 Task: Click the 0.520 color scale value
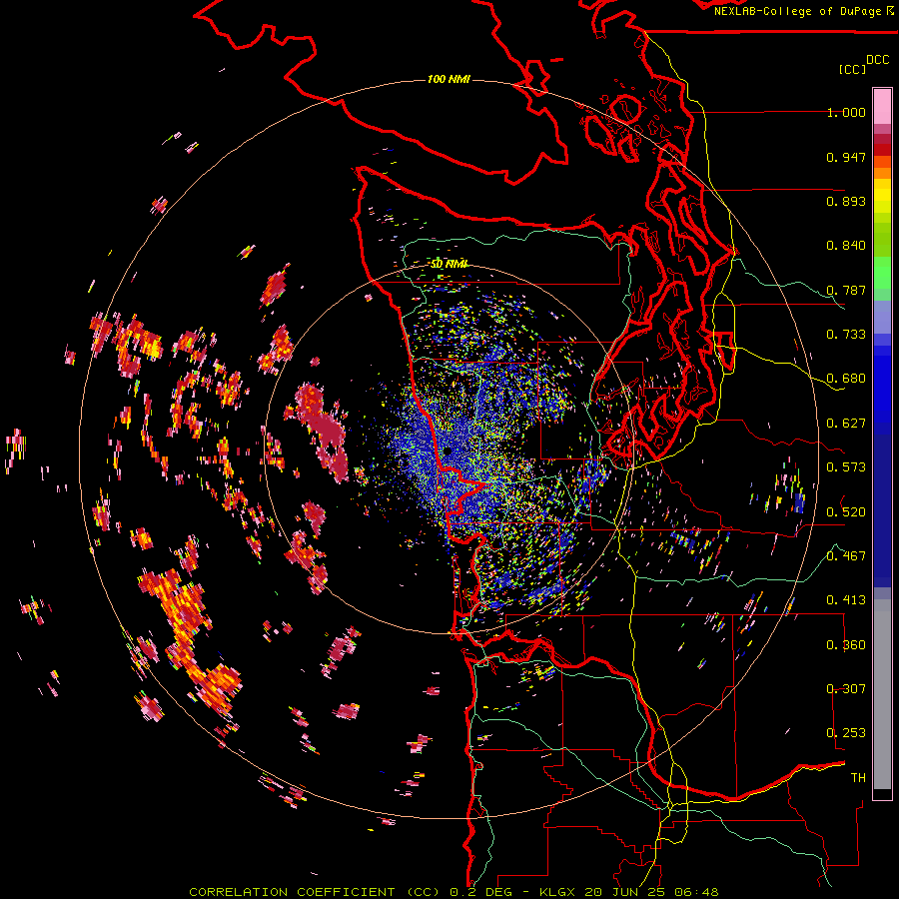pos(846,511)
